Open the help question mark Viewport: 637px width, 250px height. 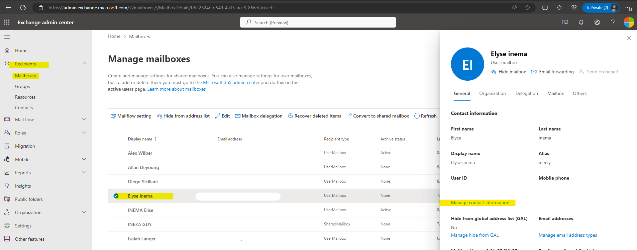[613, 22]
